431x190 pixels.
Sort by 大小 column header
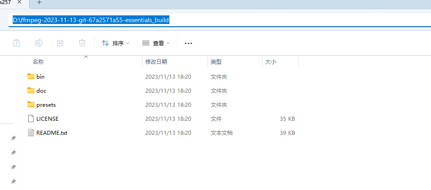[271, 62]
